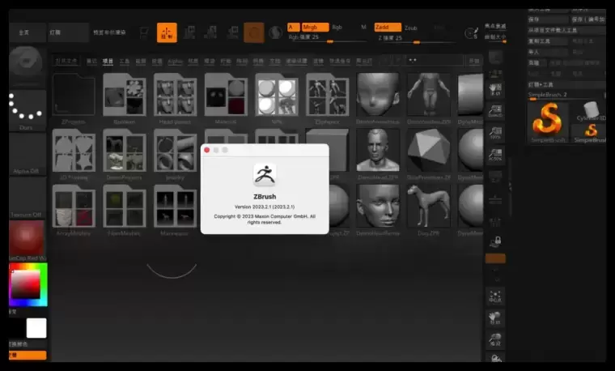Click the Edit mode icon beside Draw
Image resolution: width=615 pixels, height=371 pixels.
[x=144, y=32]
